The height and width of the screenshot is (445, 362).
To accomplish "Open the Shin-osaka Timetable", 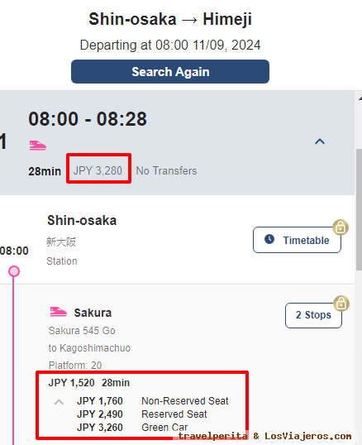I will 297,240.
